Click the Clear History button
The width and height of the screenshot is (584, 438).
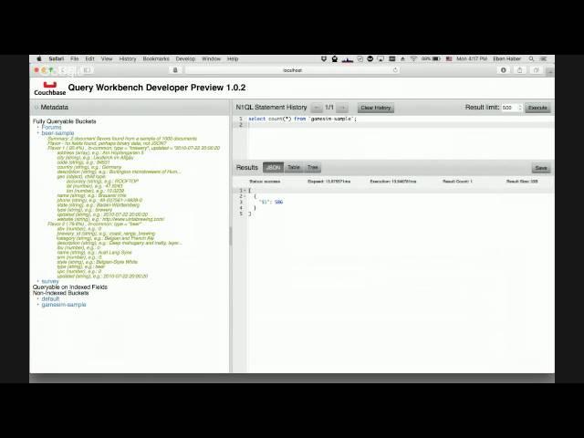pyautogui.click(x=375, y=108)
